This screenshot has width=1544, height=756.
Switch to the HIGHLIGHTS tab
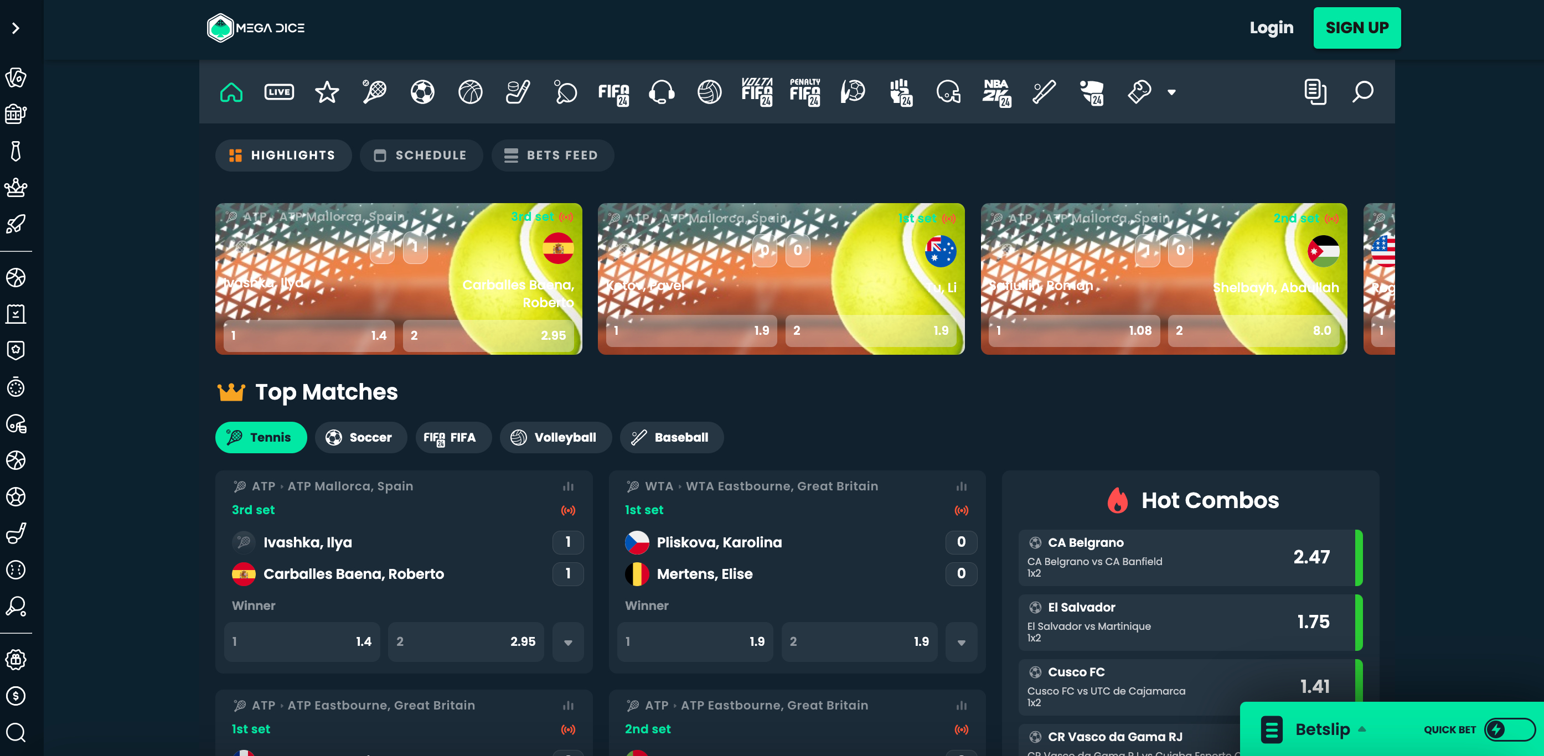[x=283, y=156]
